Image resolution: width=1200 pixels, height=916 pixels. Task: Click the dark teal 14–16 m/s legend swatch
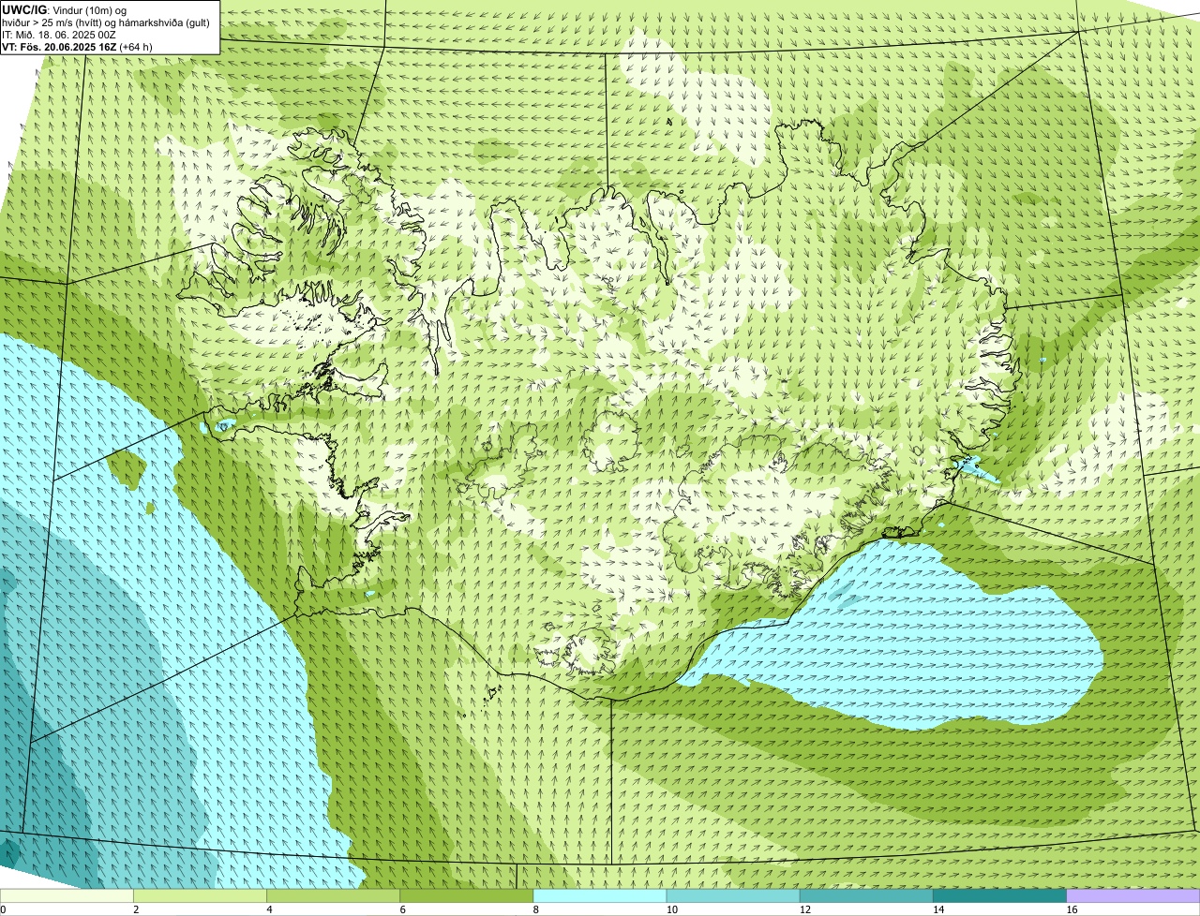pyautogui.click(x=1000, y=896)
